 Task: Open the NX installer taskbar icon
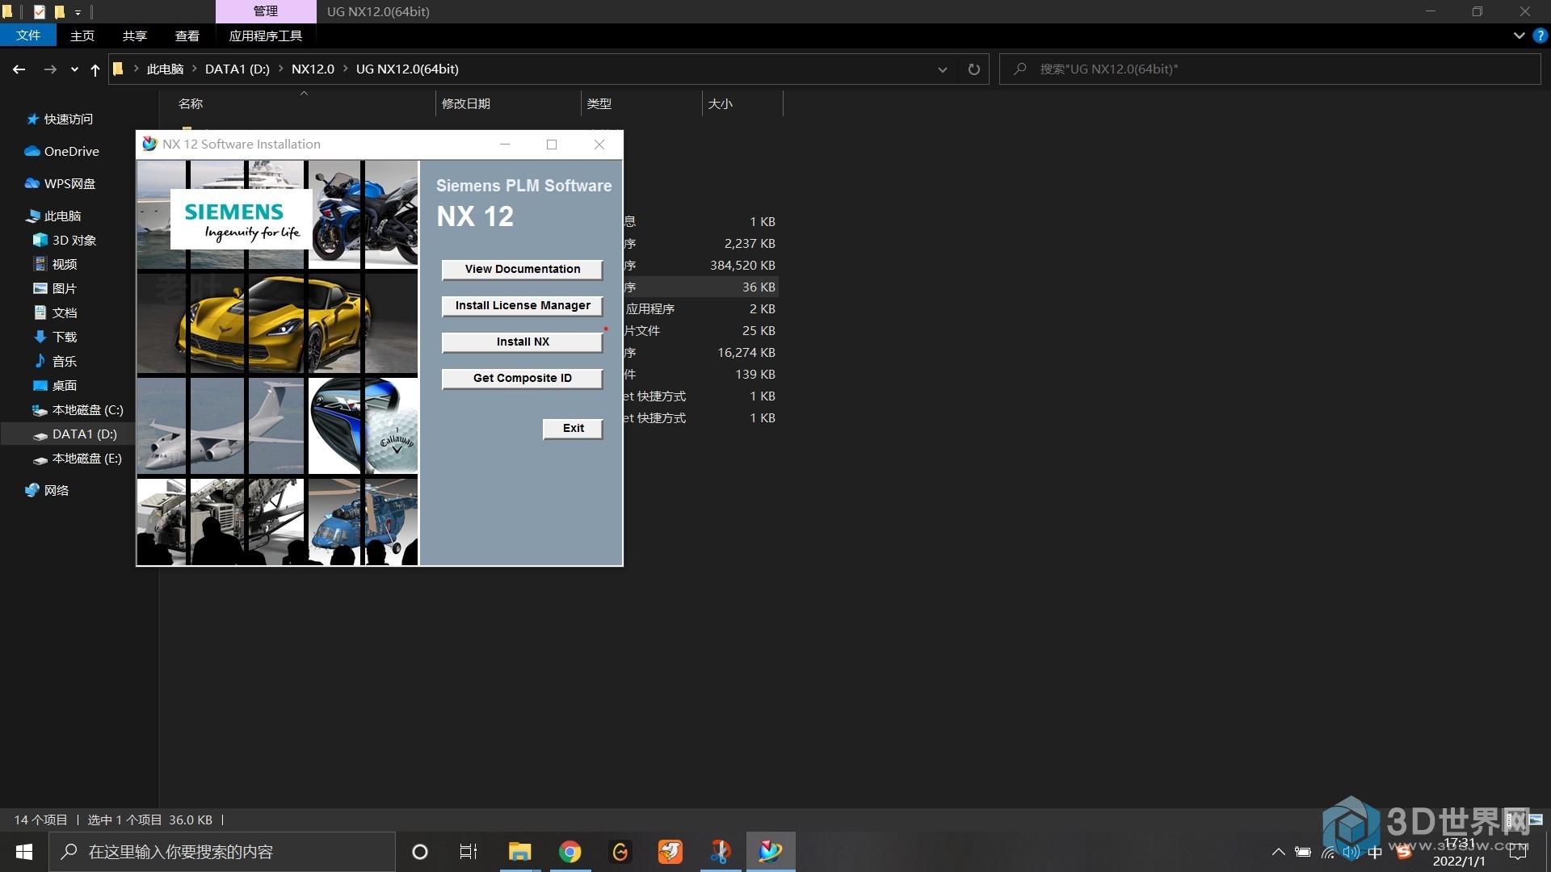(x=771, y=852)
